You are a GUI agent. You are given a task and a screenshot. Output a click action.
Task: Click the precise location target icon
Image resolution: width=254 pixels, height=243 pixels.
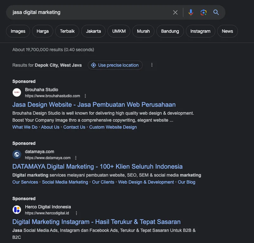(x=94, y=65)
